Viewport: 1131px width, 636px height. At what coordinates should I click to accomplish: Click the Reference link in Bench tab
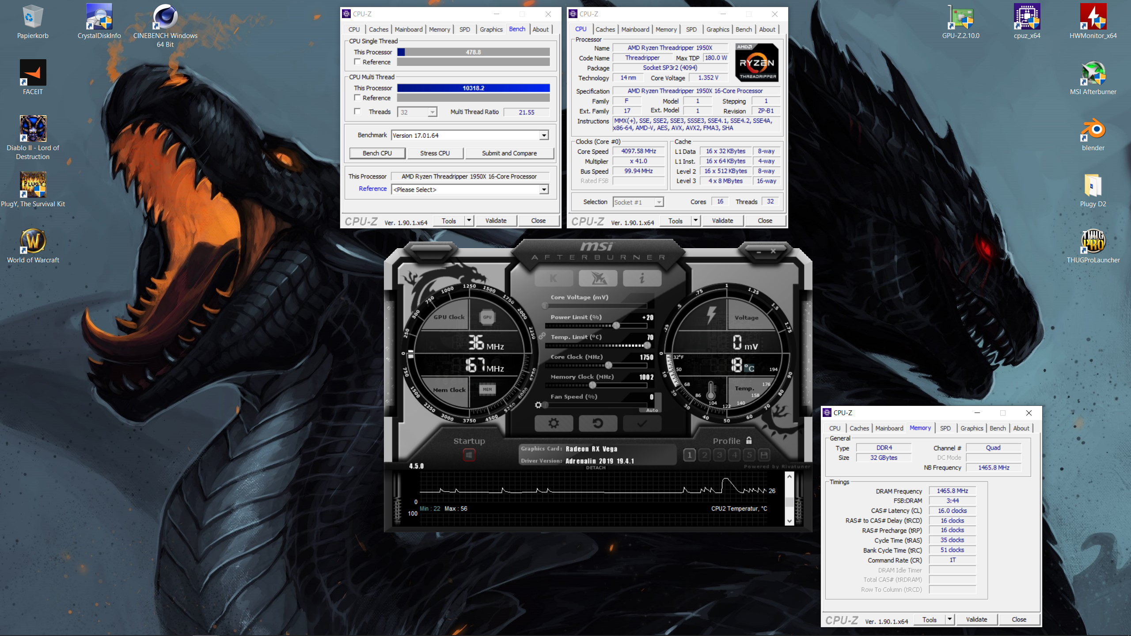[x=372, y=189]
